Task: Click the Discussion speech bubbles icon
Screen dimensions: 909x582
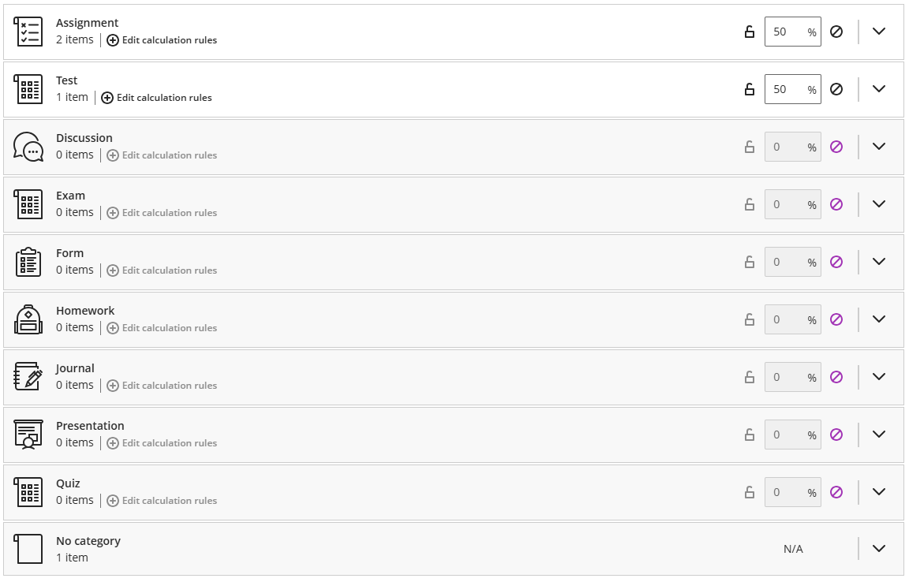Action: [x=29, y=147]
